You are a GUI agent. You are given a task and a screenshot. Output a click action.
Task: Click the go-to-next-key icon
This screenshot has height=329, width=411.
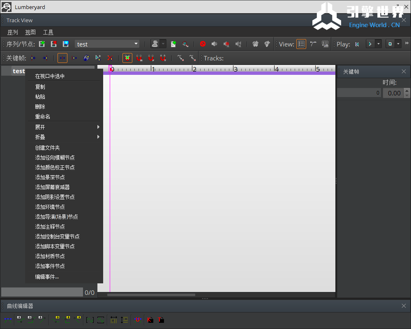tap(45, 58)
